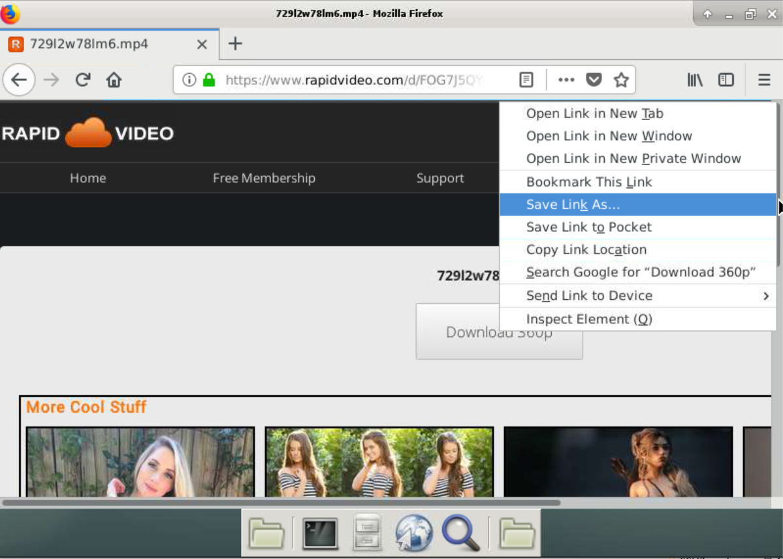Save page with Pocket icon

[594, 80]
